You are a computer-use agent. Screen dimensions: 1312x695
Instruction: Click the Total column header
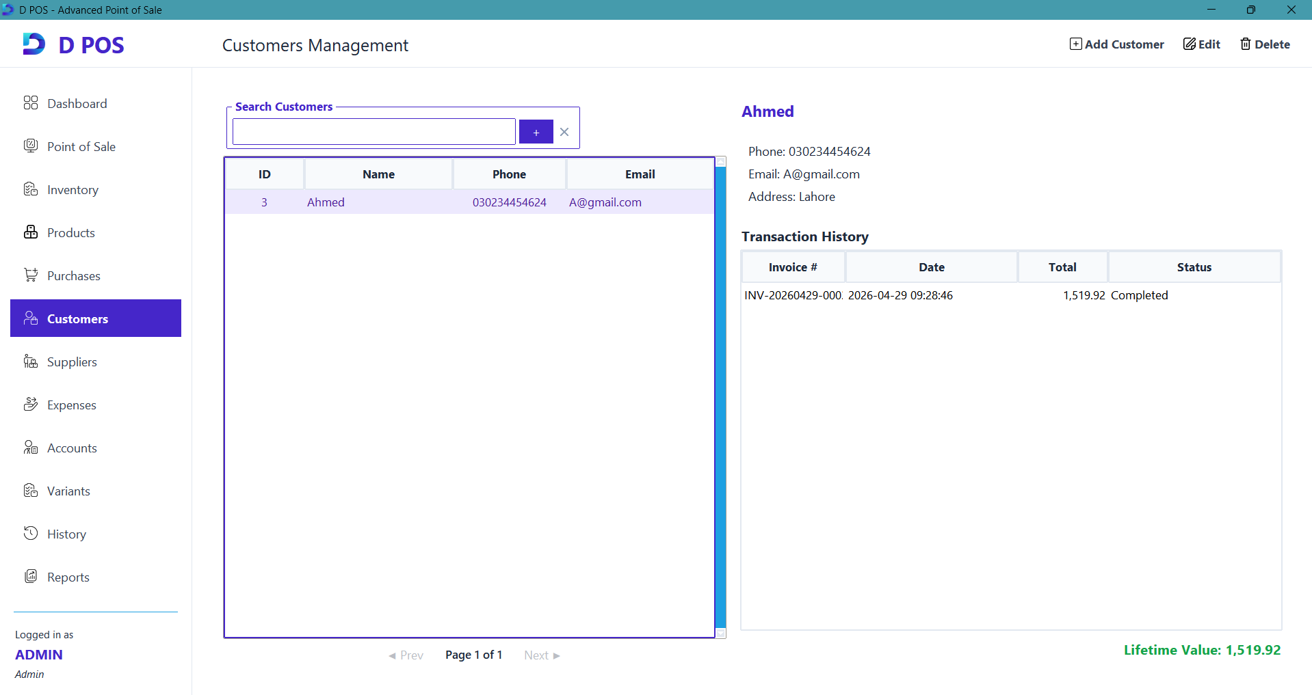pyautogui.click(x=1062, y=267)
